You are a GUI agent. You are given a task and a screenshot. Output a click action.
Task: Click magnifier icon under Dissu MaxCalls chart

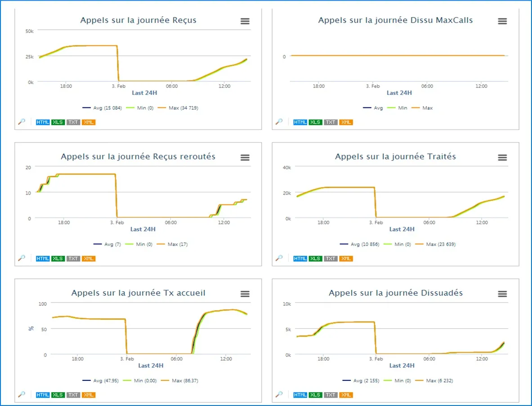pyautogui.click(x=279, y=122)
